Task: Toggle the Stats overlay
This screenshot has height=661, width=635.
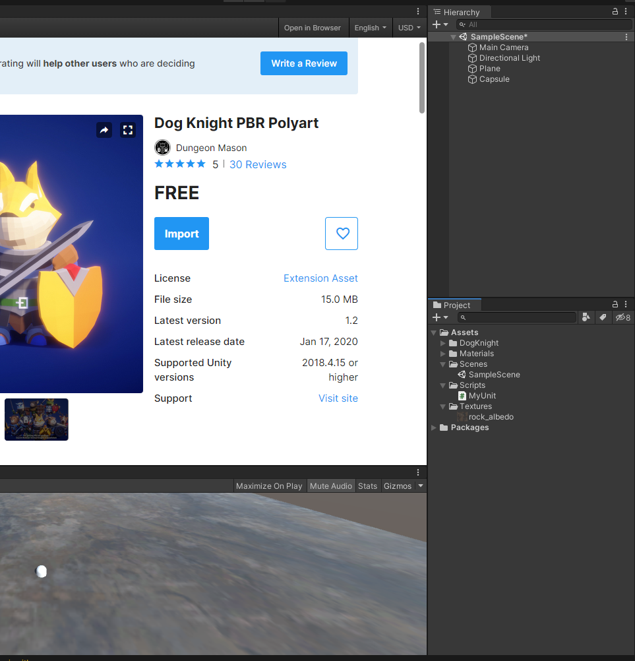Action: [x=367, y=486]
